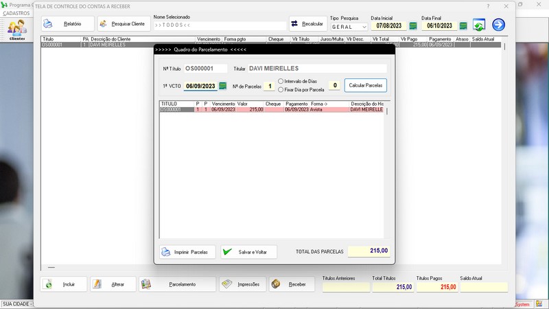Click the Nº Título field OS000001
The image size is (549, 309).
click(x=205, y=68)
